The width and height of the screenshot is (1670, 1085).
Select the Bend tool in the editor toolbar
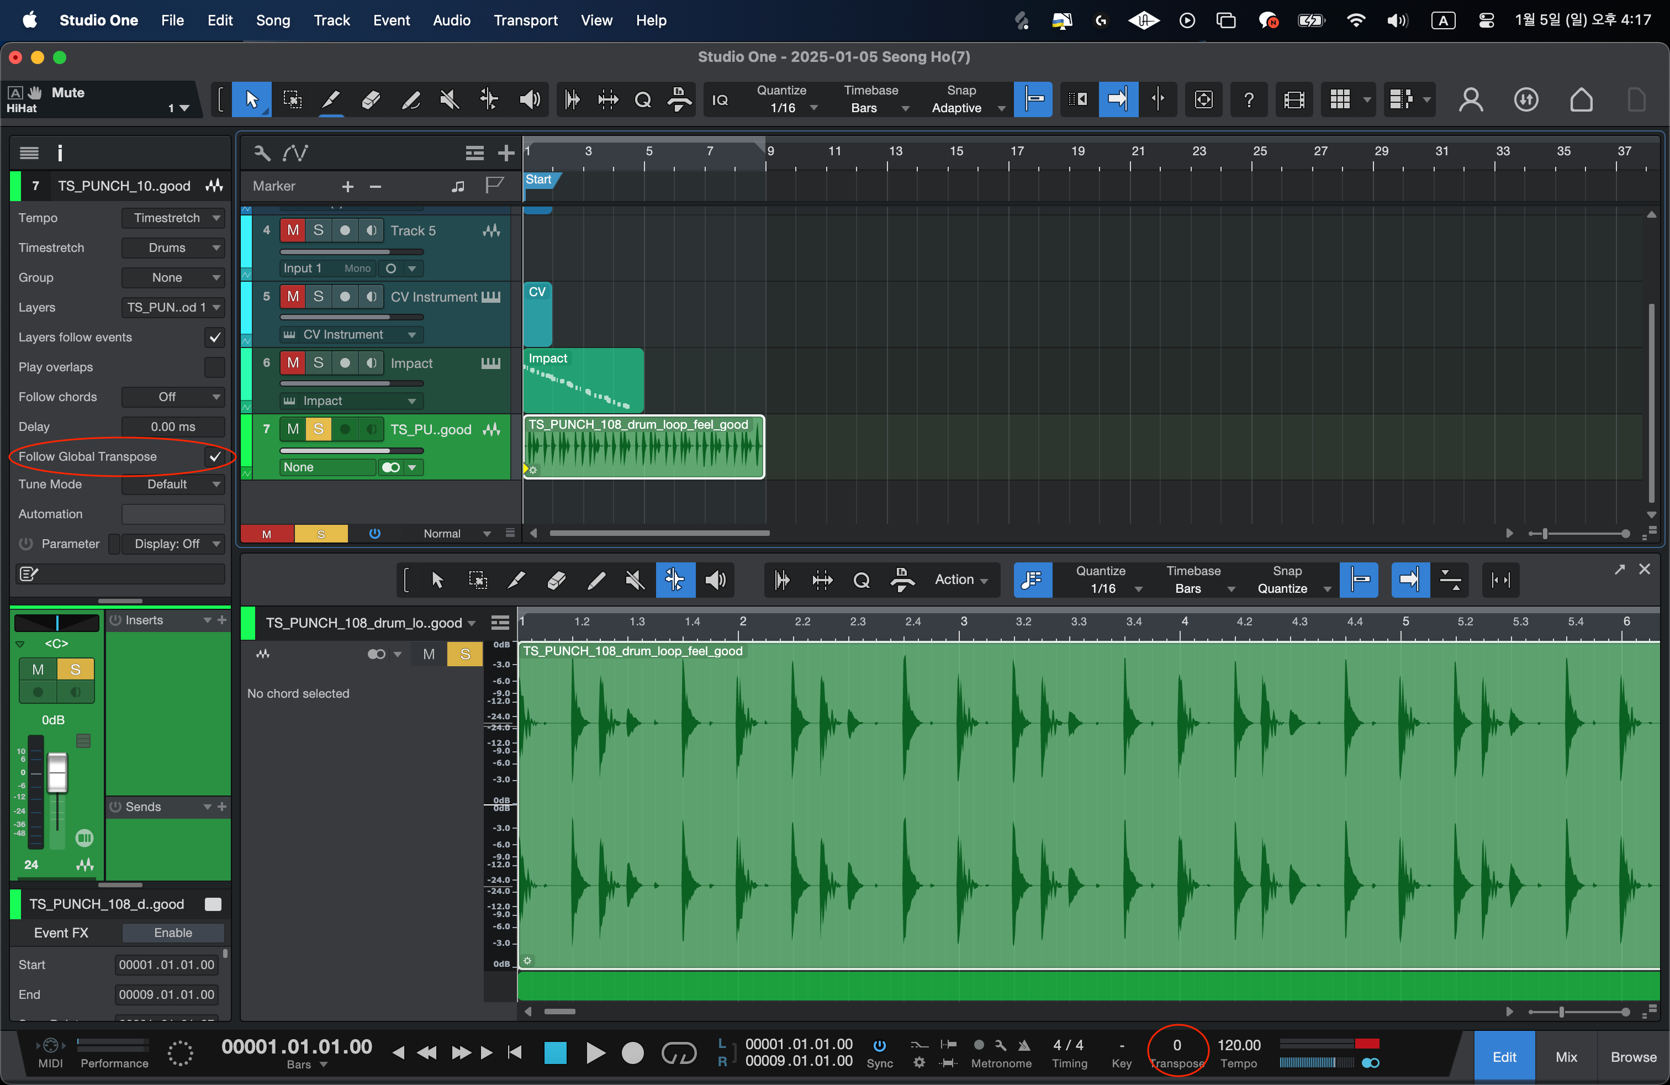coord(675,580)
